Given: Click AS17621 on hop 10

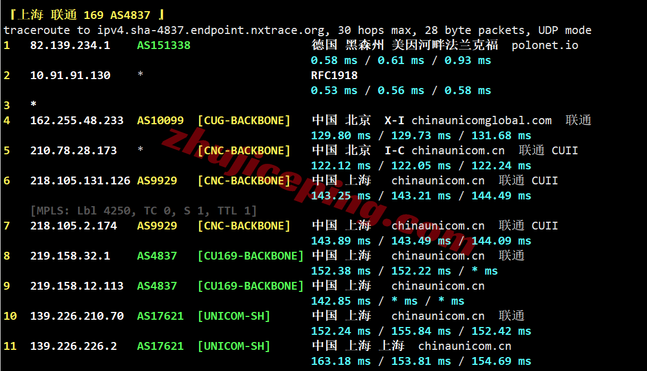Looking at the screenshot, I should [160, 316].
